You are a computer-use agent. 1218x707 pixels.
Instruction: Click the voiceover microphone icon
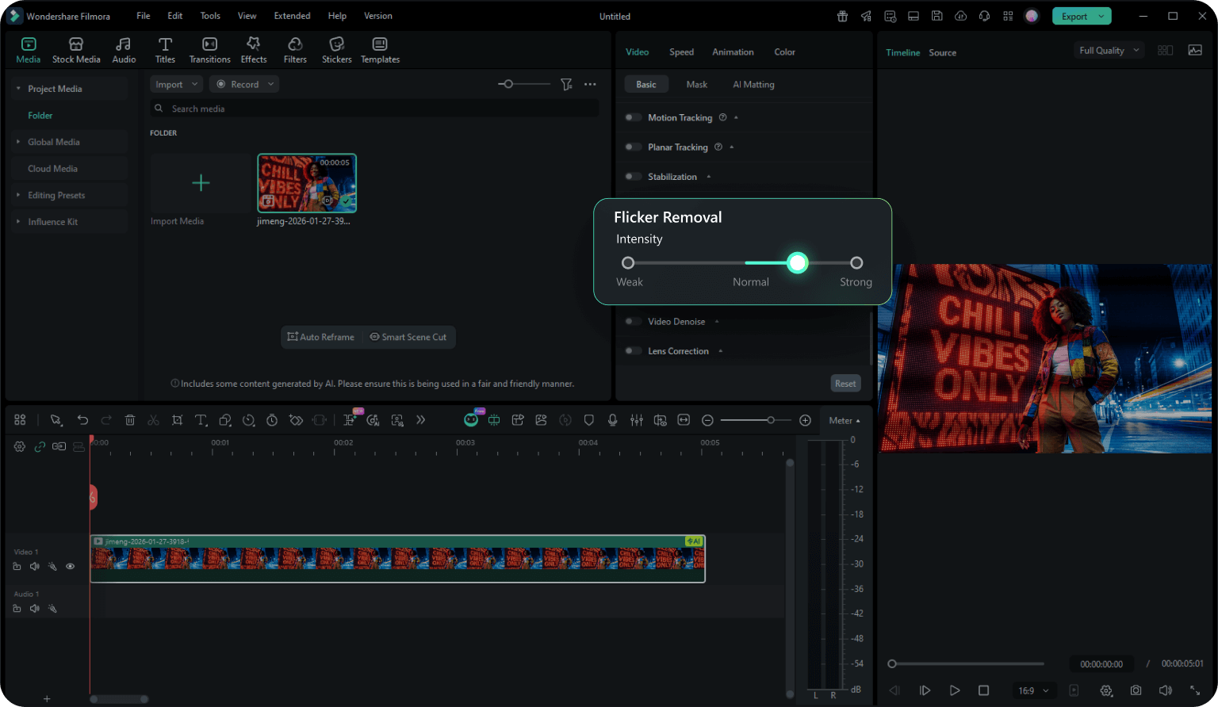click(612, 420)
